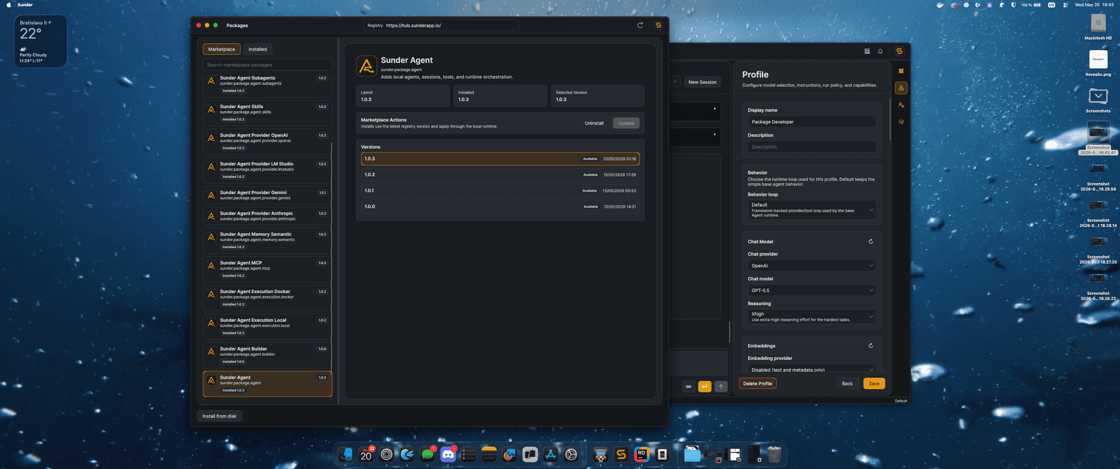The width and height of the screenshot is (1120, 469).
Task: Refresh the Chat Model section
Action: pos(871,242)
